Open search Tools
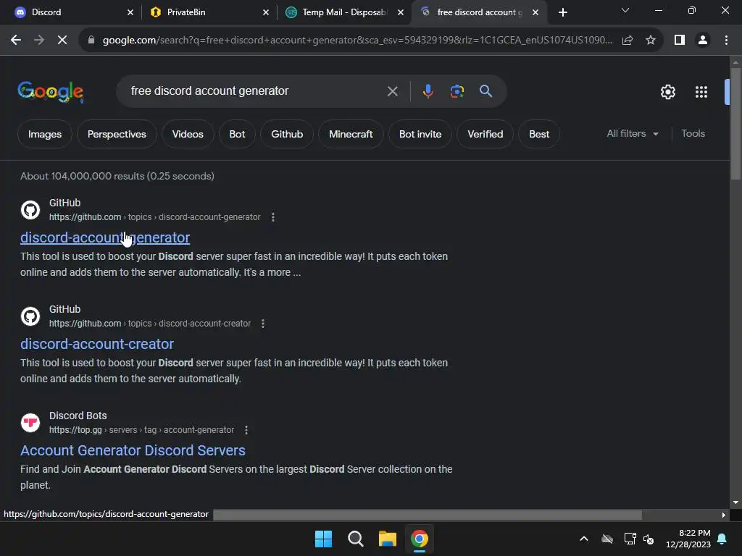This screenshot has width=742, height=556. pyautogui.click(x=693, y=134)
